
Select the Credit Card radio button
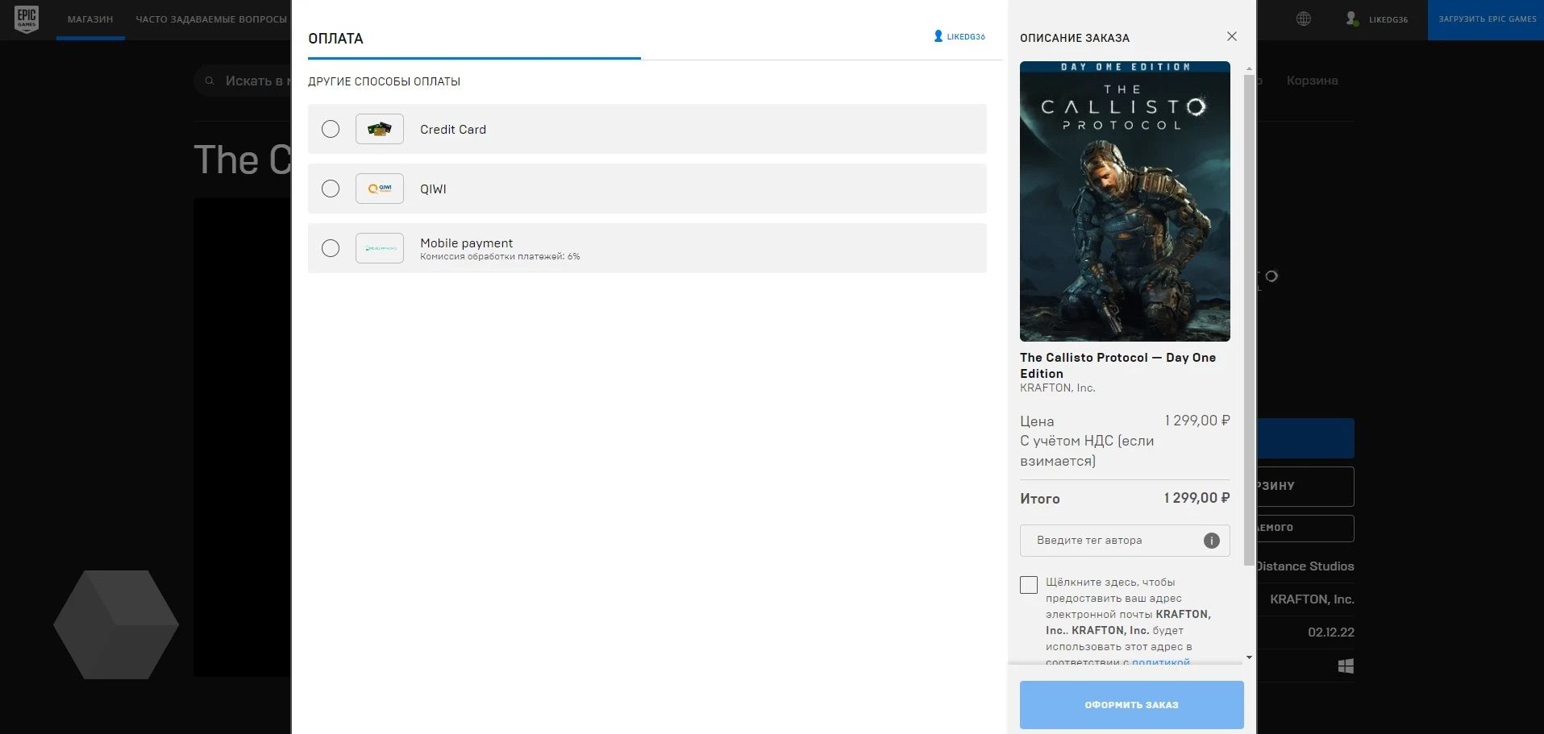[x=331, y=129]
